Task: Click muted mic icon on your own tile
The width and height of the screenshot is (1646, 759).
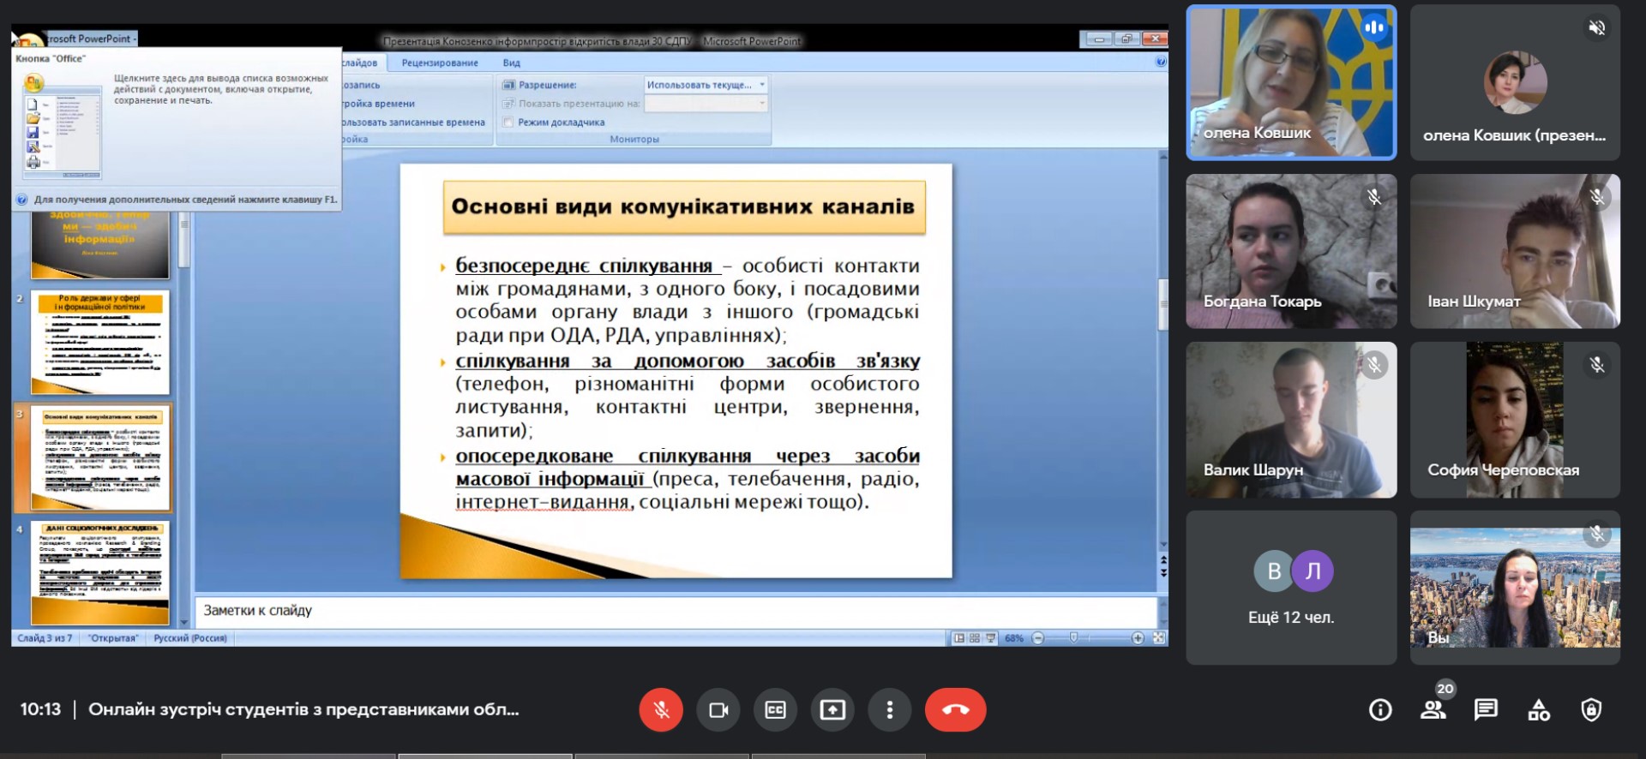Action: (1597, 535)
